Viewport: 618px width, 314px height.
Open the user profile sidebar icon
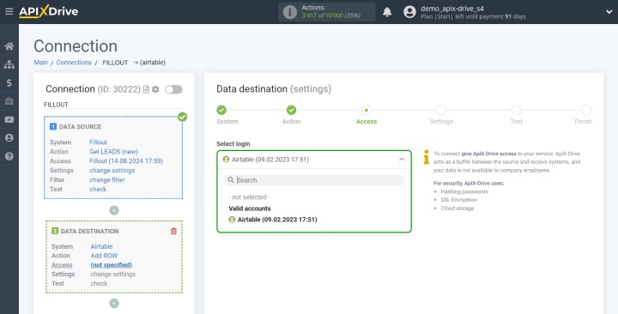(9, 138)
